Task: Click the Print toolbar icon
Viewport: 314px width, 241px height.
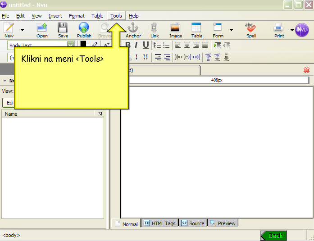Action: click(279, 30)
